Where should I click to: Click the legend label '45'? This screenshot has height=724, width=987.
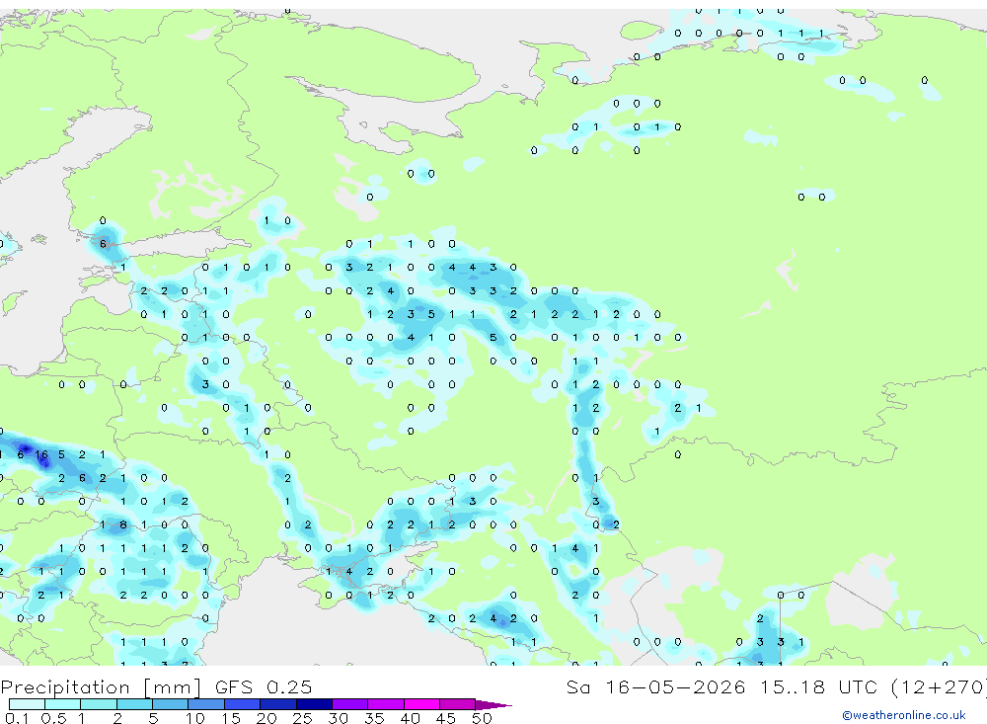pos(446,718)
